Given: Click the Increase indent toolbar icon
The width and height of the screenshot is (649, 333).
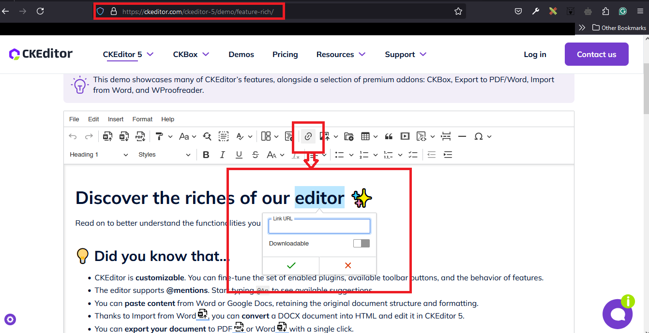Looking at the screenshot, I should [x=448, y=155].
